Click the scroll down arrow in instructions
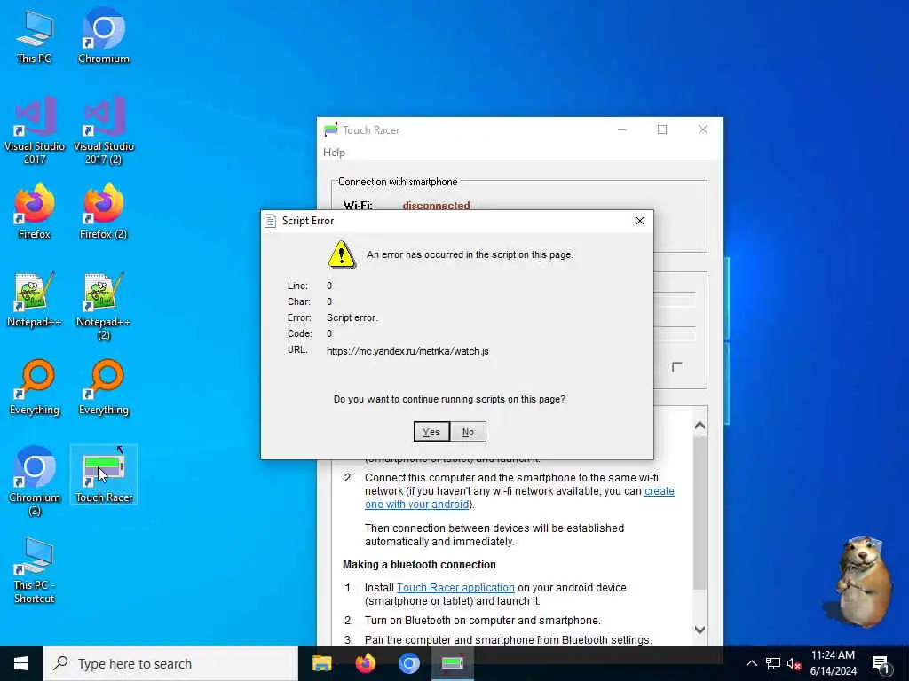 coord(700,630)
